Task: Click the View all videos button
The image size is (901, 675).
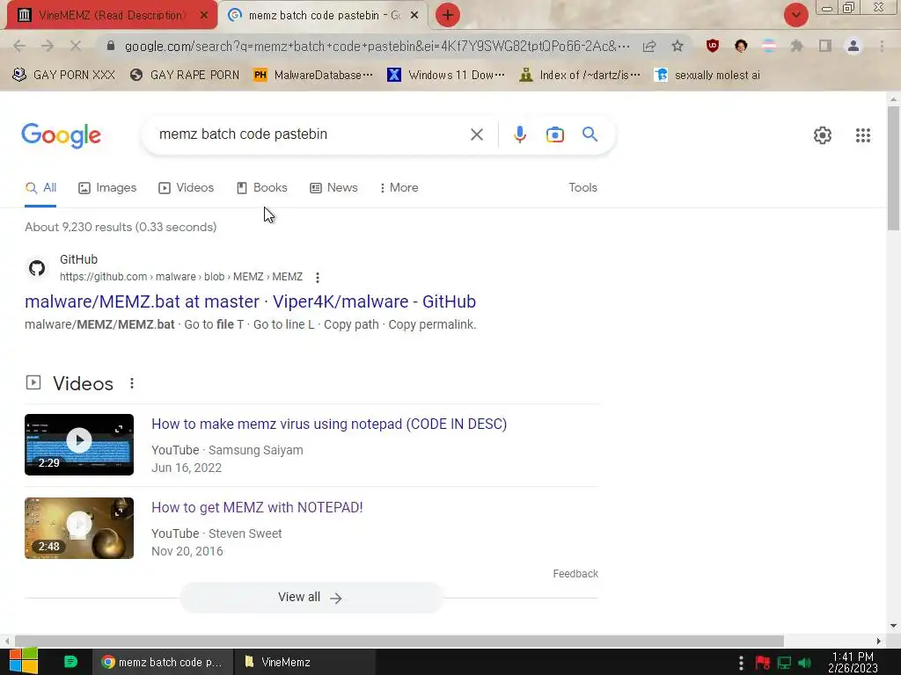Action: pos(311,598)
